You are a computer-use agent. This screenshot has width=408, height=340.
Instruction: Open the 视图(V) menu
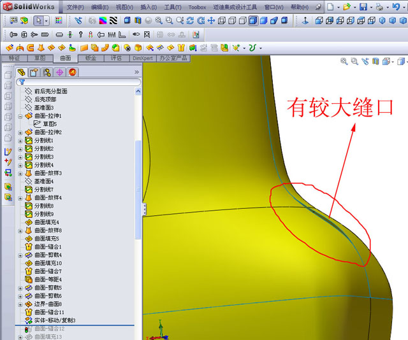pyautogui.click(x=124, y=7)
